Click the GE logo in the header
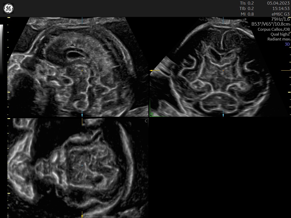291x218 pixels. point(8,8)
